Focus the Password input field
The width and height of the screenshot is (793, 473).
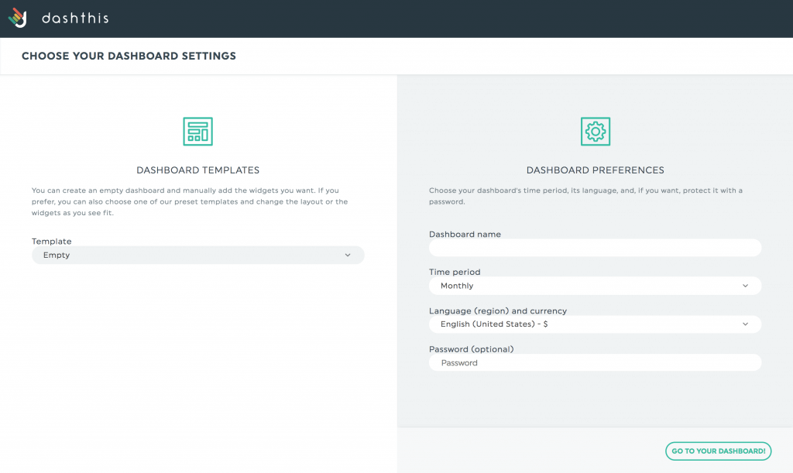click(x=596, y=362)
